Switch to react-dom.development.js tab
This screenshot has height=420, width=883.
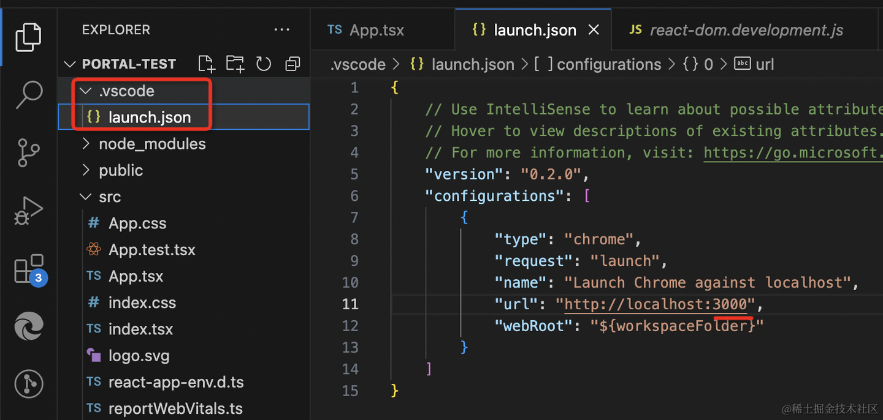point(746,30)
